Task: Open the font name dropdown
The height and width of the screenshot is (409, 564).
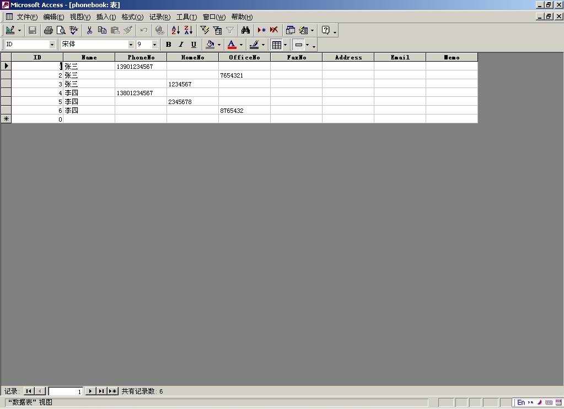Action: pos(131,45)
